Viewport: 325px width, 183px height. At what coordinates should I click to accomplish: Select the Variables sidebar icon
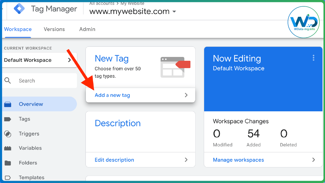8,148
